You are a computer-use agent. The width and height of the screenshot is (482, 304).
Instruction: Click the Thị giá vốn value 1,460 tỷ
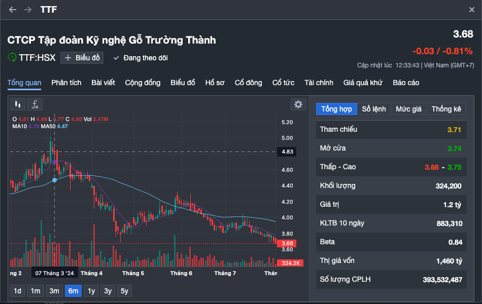click(449, 261)
